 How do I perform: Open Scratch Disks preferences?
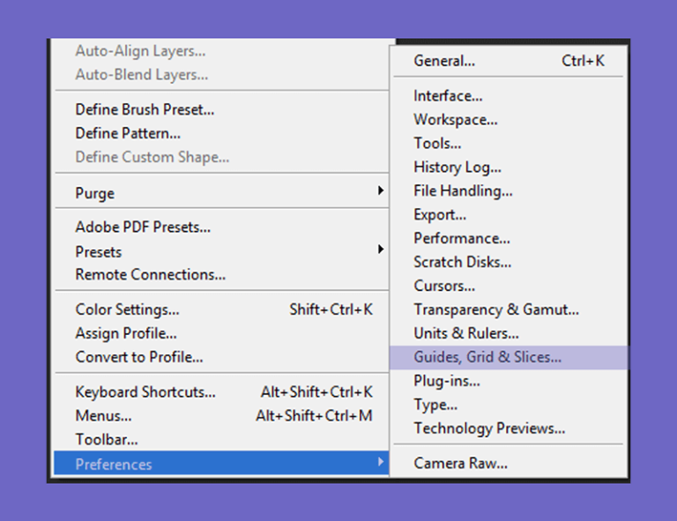tap(509, 262)
